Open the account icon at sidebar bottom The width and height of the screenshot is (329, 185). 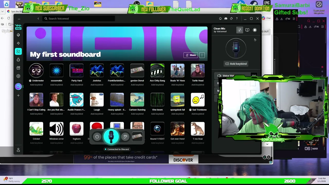[18, 150]
